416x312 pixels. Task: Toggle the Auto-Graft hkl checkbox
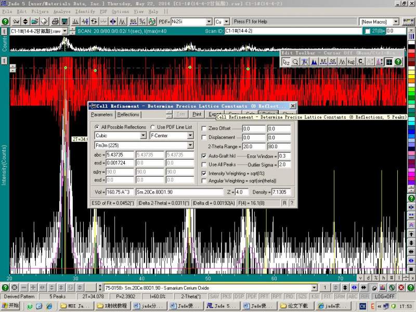(x=204, y=156)
